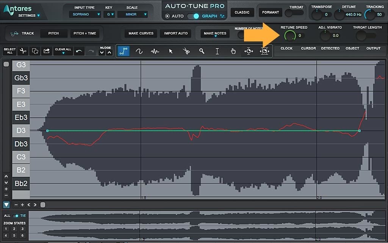
Task: Click the D3 piano key
Action: coord(21,131)
